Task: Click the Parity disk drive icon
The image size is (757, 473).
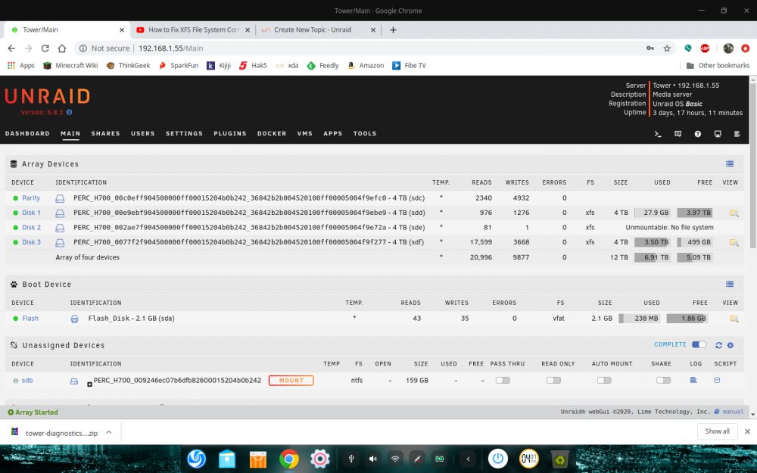Action: tap(60, 198)
